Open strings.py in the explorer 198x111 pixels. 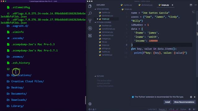[106, 48]
